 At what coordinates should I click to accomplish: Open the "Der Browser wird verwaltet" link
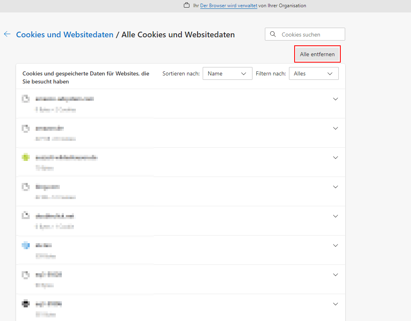228,6
